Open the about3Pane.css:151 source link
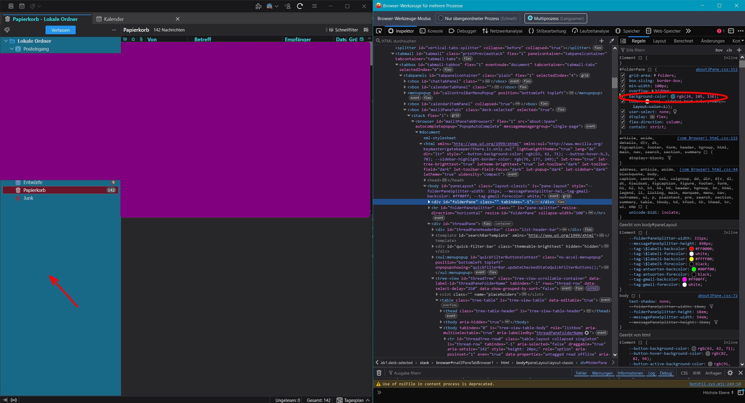Image resolution: width=745 pixels, height=403 pixels. point(716,69)
